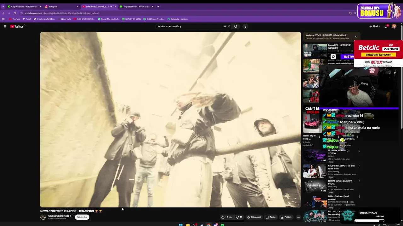Click the magnifier search button

coord(236,26)
